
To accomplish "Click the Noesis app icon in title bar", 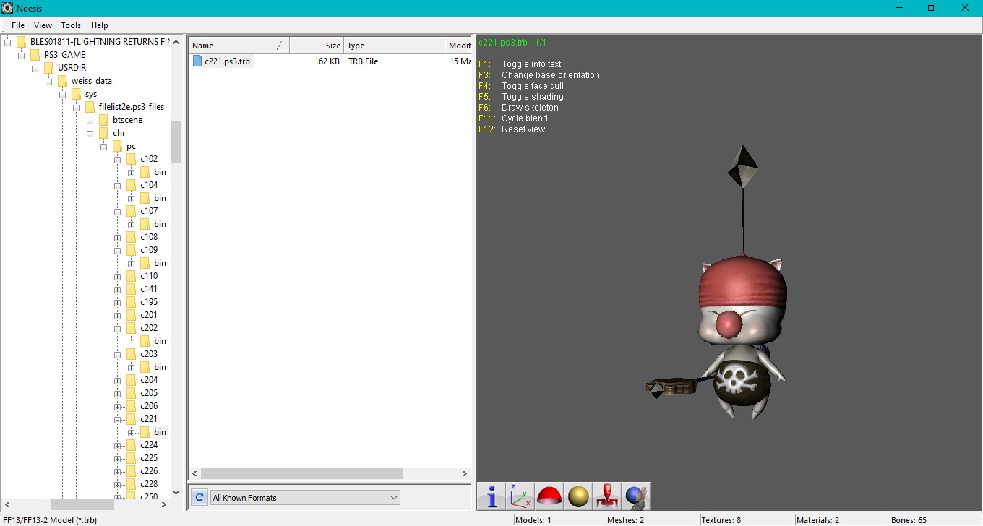I will click(8, 8).
